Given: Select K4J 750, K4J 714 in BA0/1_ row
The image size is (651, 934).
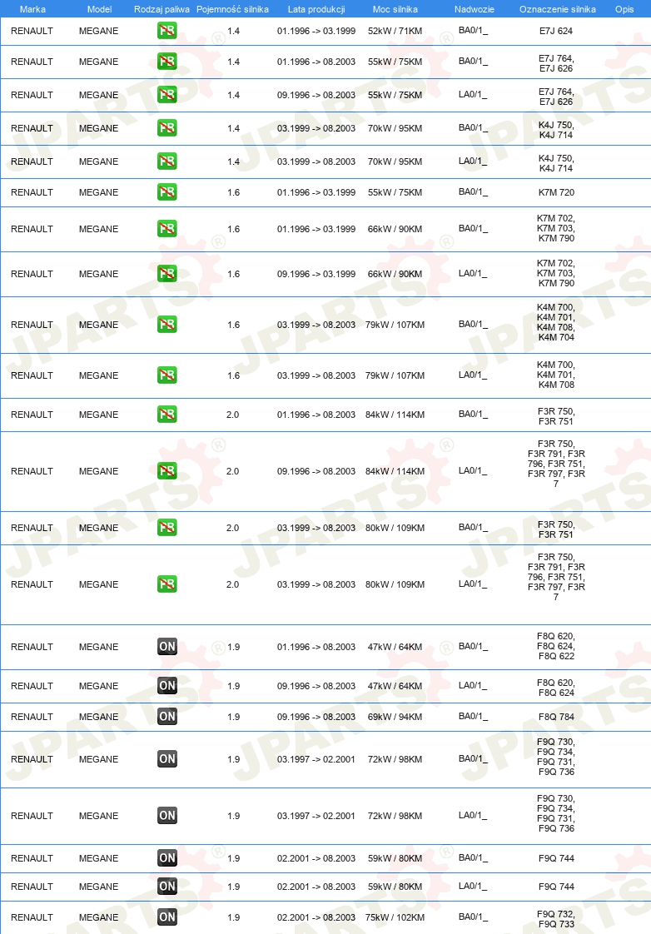Looking at the screenshot, I should (556, 130).
